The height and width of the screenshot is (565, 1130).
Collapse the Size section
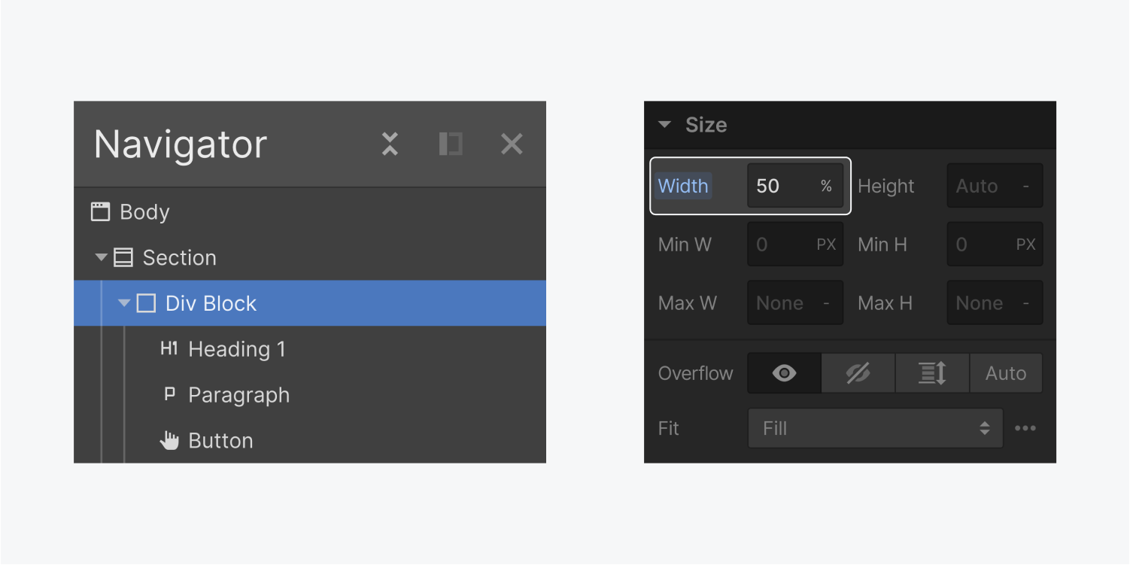pos(664,125)
